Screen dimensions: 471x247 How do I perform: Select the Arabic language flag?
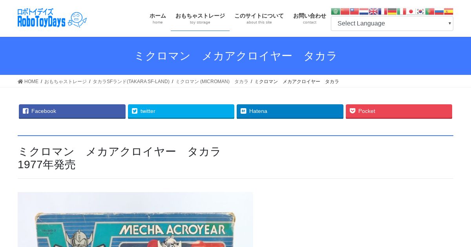336,11
